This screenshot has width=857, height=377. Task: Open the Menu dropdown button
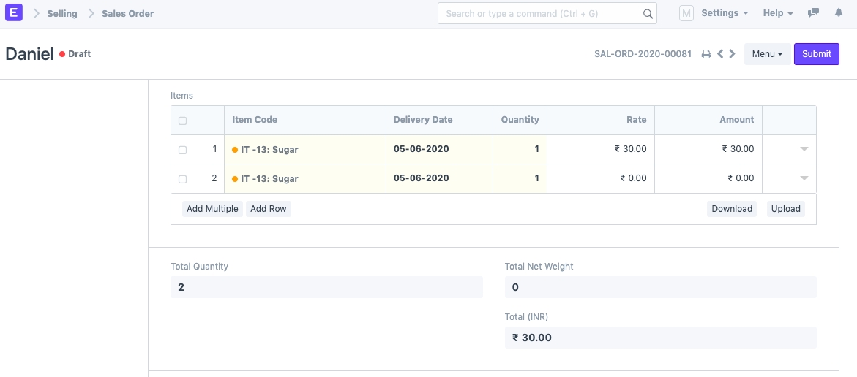pos(767,54)
